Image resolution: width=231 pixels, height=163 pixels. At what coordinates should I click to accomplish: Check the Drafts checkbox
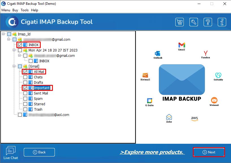pyautogui.click(x=25, y=82)
